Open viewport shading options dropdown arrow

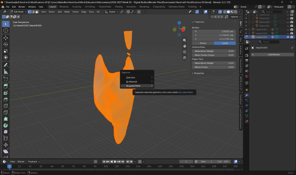(x=239, y=12)
